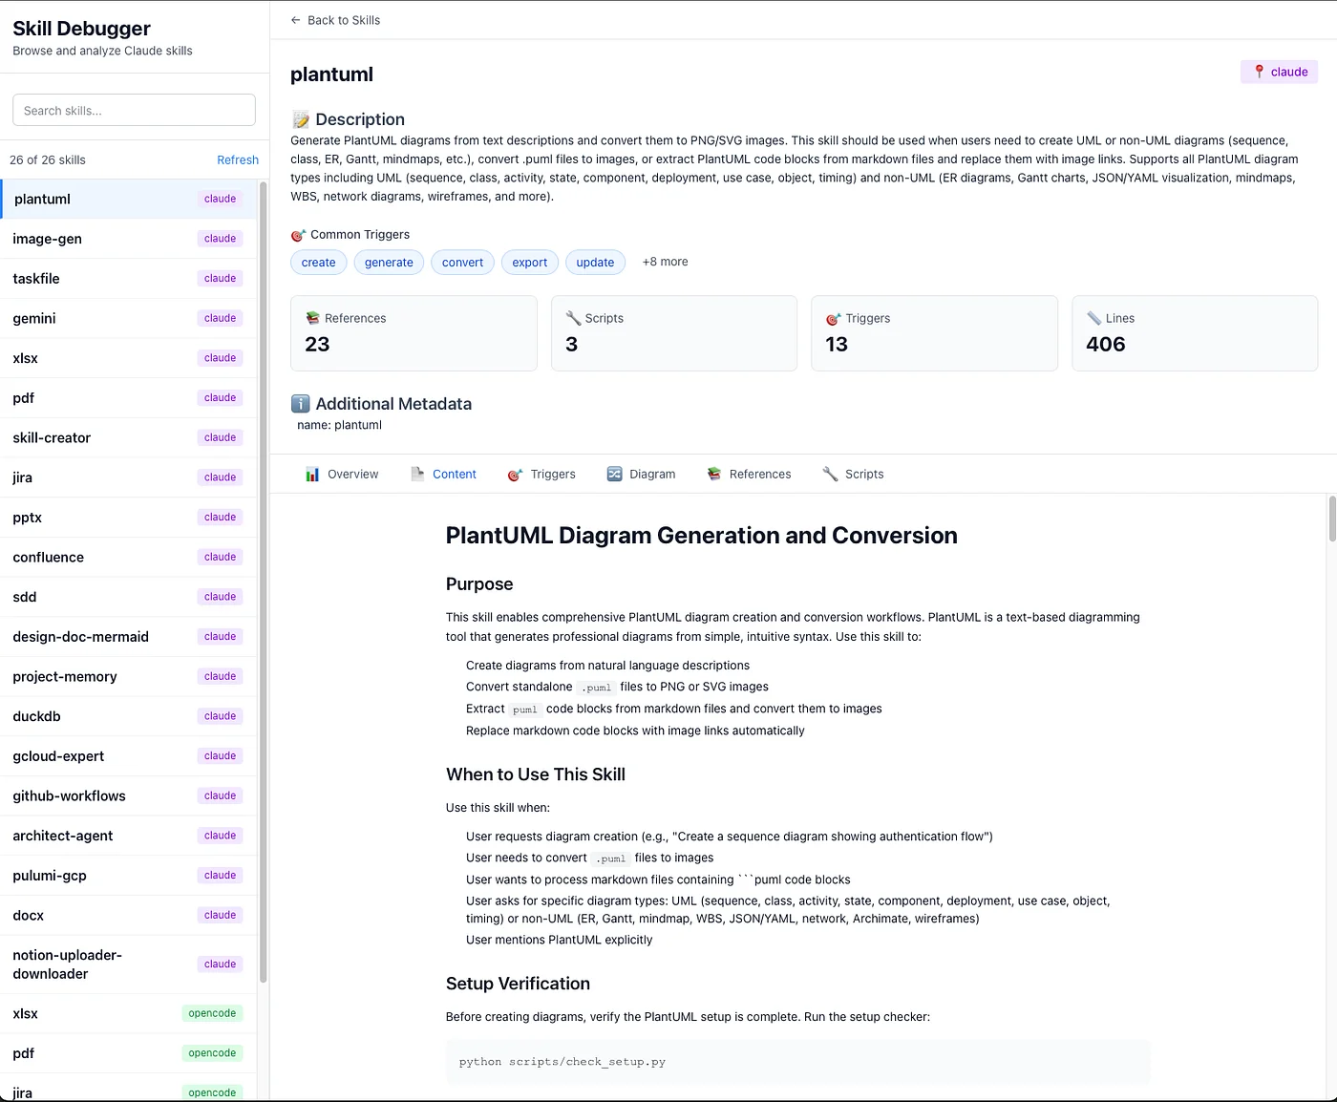Focus the Search skills input field
The image size is (1337, 1102).
[x=134, y=111]
